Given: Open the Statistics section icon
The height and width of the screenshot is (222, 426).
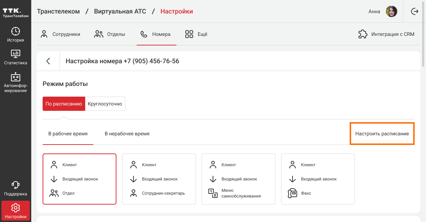Looking at the screenshot, I should click(16, 54).
